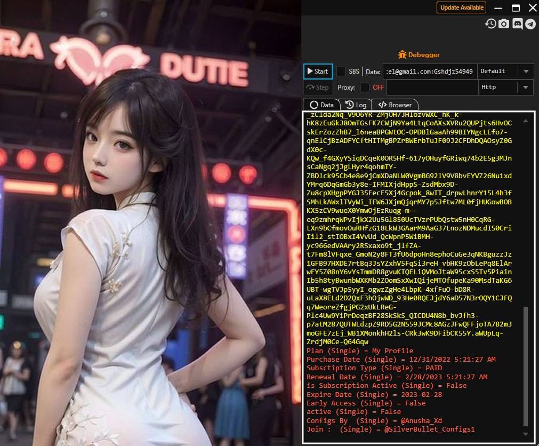Screen dimensions: 539x446
Task: Click the 'Subsctiption Type (Single) = PAID' line
Action: click(x=374, y=368)
